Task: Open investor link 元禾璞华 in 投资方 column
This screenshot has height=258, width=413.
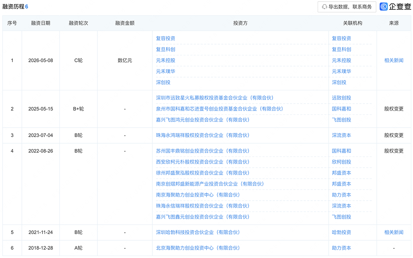Action: coord(166,71)
